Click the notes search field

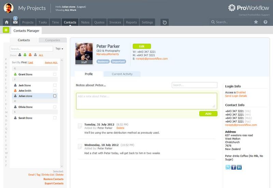click(194, 85)
